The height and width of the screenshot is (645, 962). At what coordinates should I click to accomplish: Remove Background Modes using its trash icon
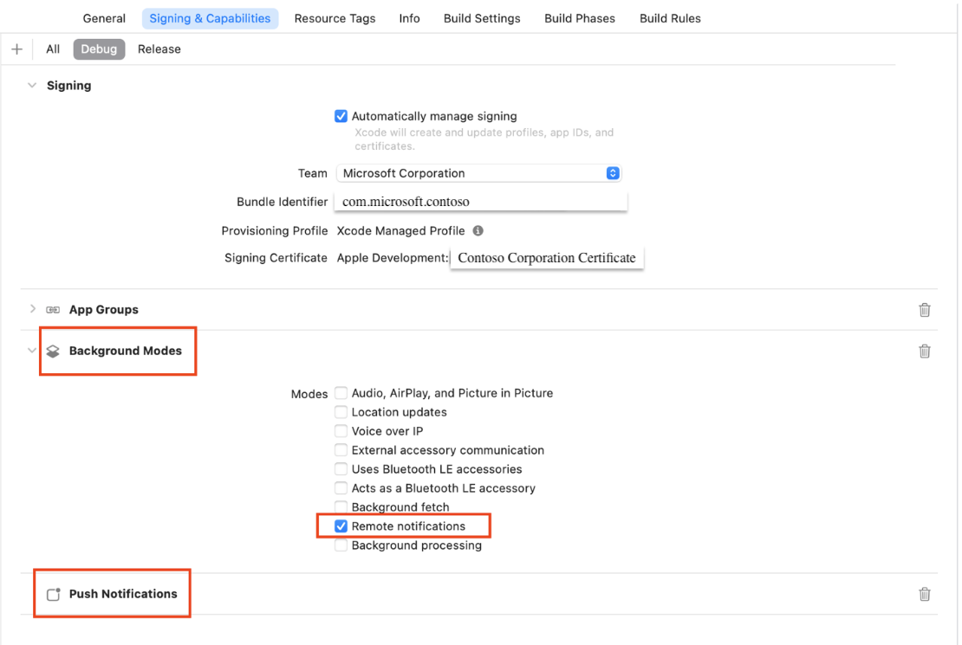(924, 351)
